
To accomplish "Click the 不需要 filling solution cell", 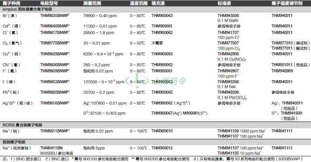I will [x=157, y=43].
